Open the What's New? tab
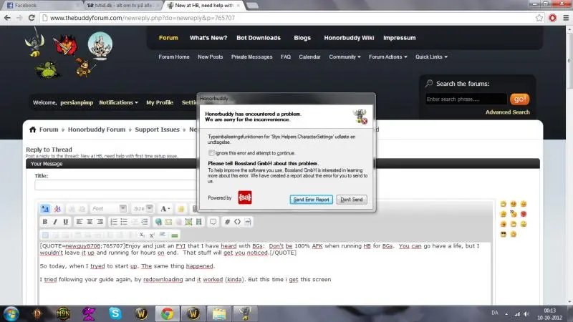This screenshot has width=573, height=322. click(208, 38)
